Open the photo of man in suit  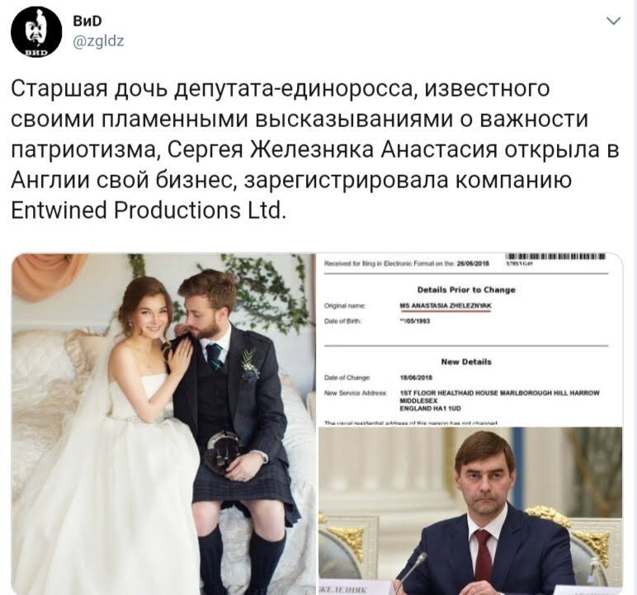pos(470,511)
